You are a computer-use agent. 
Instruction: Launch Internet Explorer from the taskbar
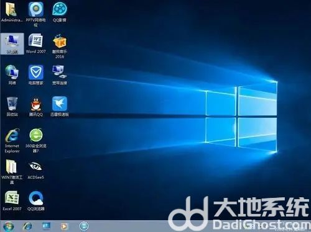(27, 226)
